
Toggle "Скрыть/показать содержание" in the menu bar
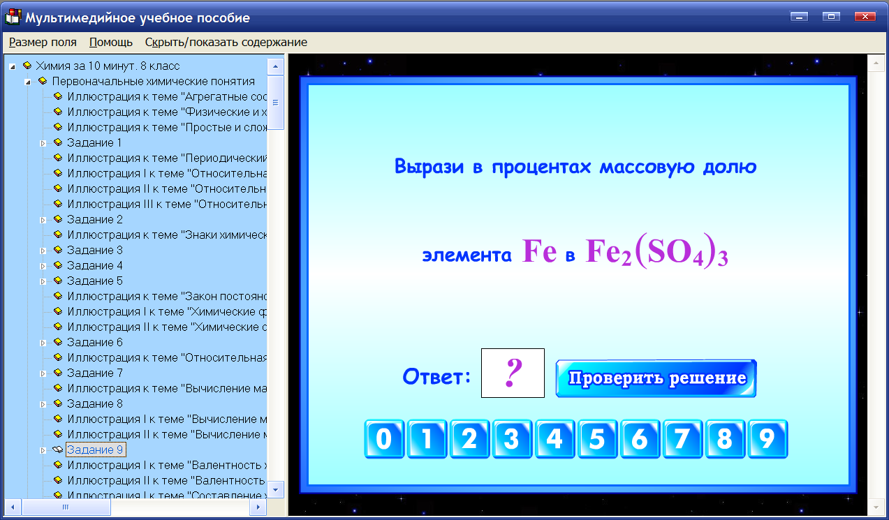224,42
